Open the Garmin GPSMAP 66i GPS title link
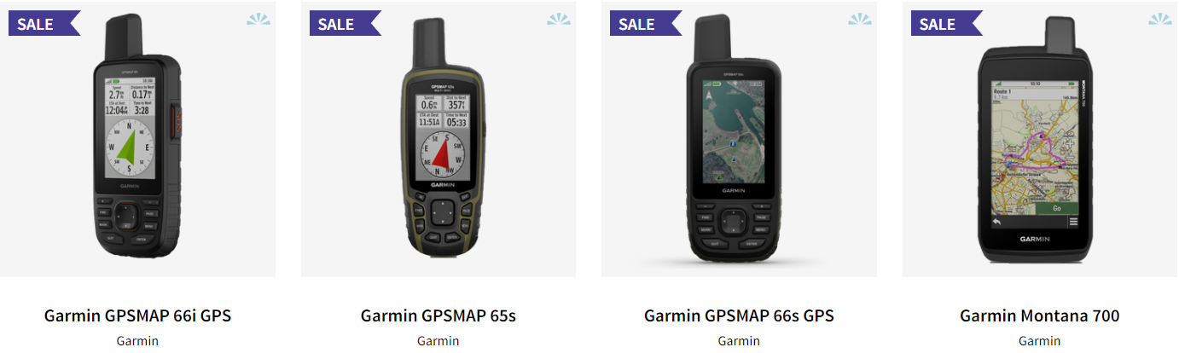This screenshot has width=1179, height=353. (137, 315)
